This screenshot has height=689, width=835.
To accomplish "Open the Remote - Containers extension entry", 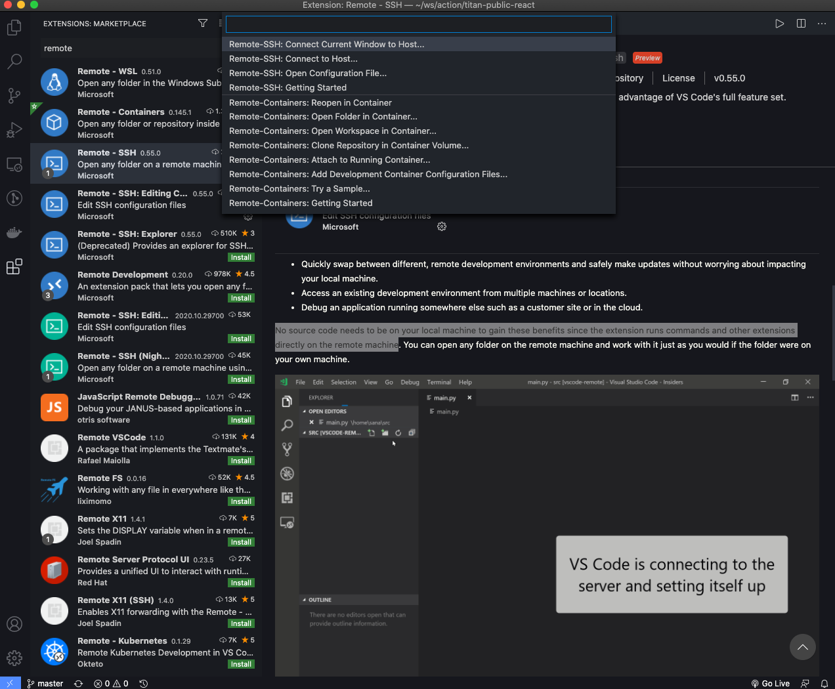I will tap(126, 123).
